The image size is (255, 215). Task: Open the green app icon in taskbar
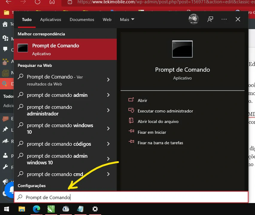[51, 209]
